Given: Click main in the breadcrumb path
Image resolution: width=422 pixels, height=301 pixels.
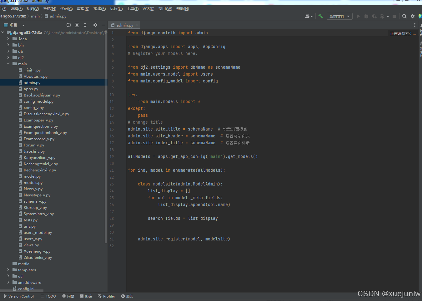Looking at the screenshot, I should pos(35,16).
